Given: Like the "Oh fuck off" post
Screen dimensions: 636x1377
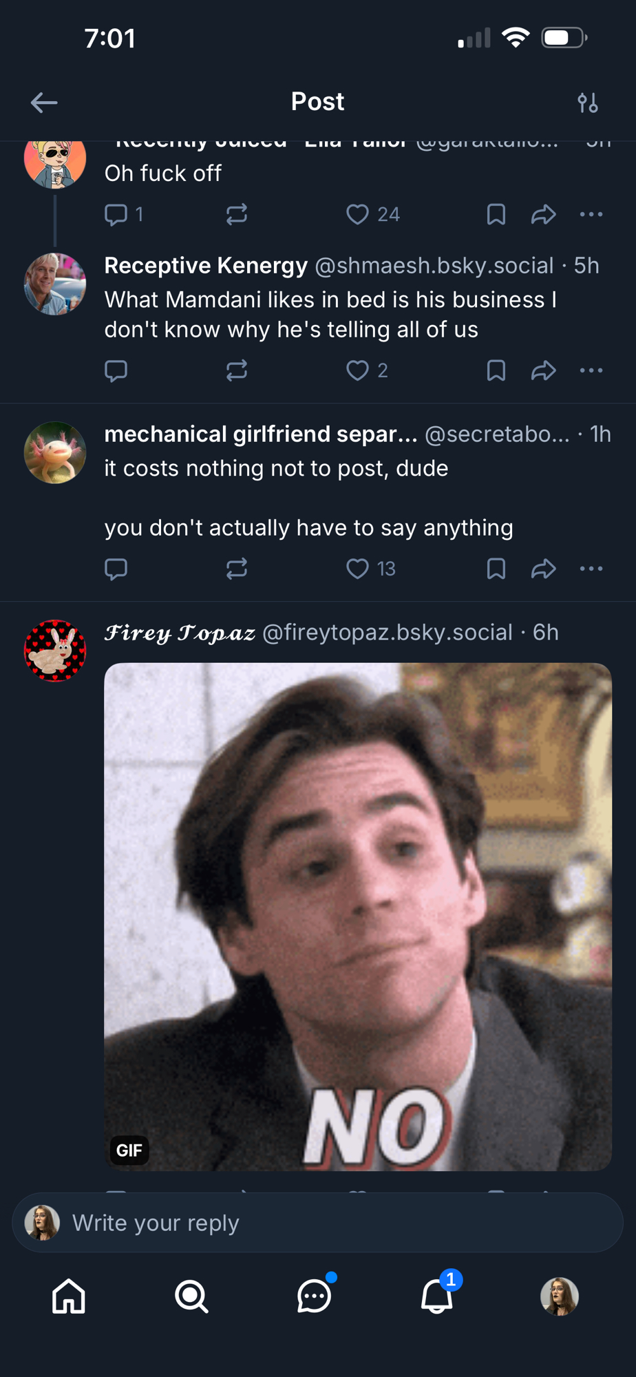Looking at the screenshot, I should [x=357, y=215].
